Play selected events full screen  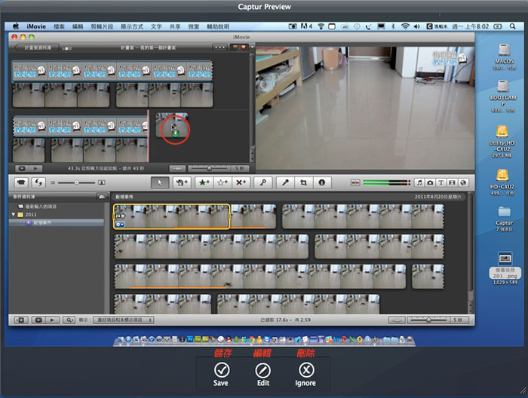[38, 320]
